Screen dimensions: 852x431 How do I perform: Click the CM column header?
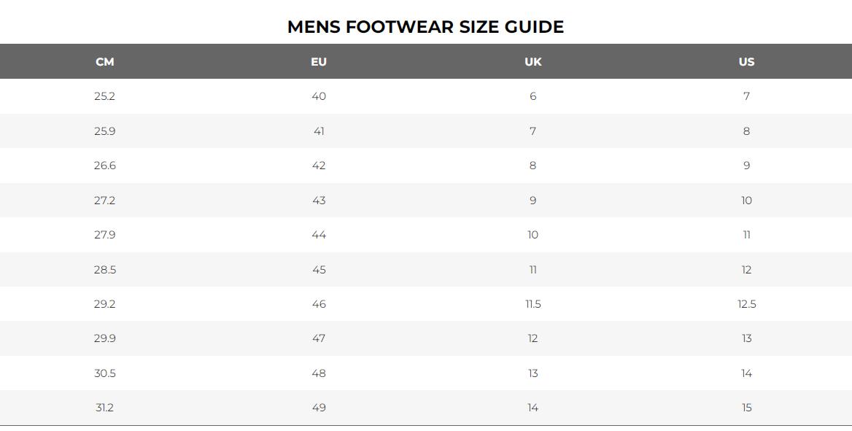[x=105, y=62]
